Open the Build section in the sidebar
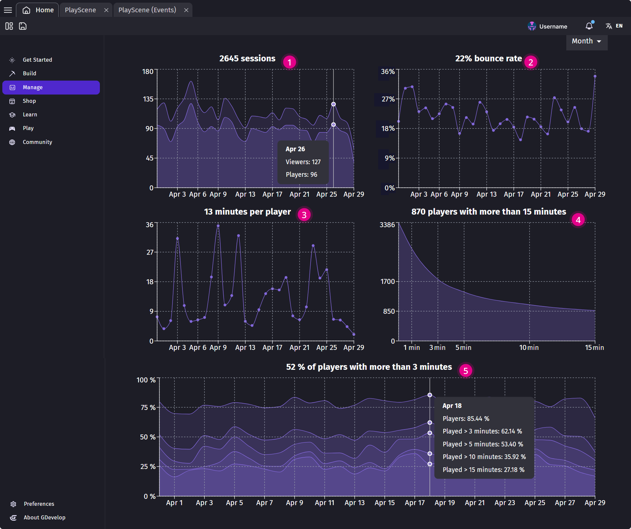 (x=29, y=73)
